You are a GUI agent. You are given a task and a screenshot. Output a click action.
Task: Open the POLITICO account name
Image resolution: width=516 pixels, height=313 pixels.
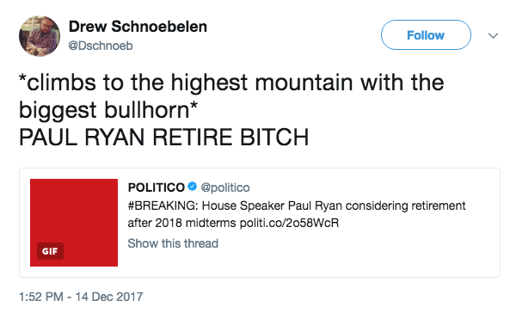pos(157,187)
